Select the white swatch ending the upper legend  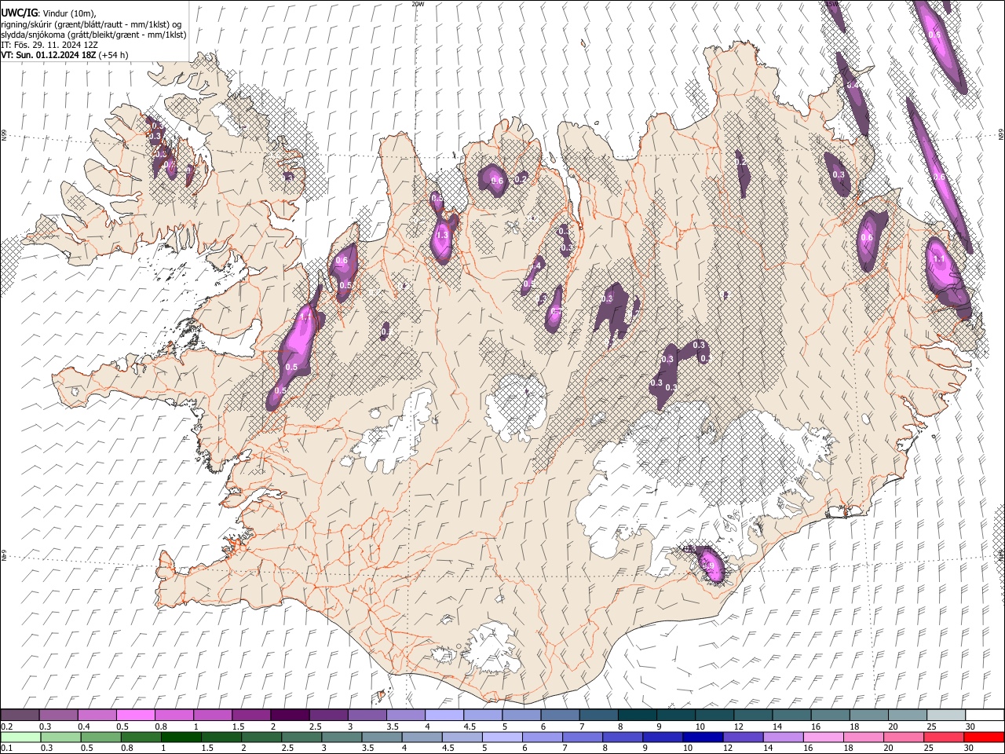985,716
